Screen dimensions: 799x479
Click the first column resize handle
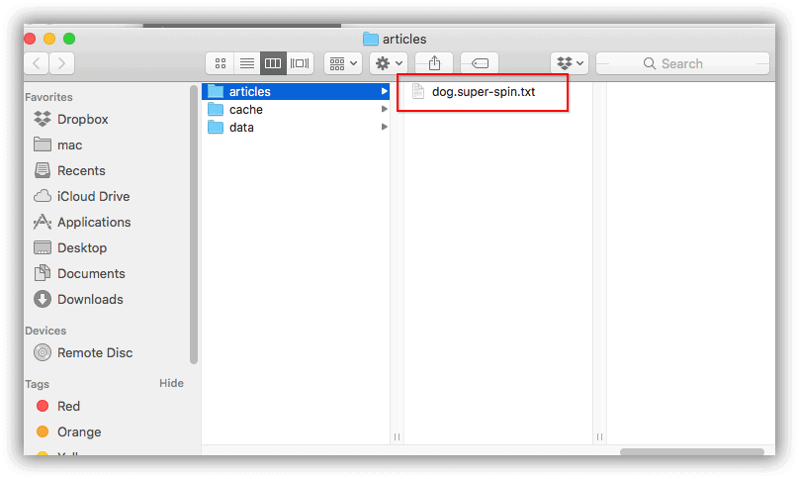pos(397,436)
